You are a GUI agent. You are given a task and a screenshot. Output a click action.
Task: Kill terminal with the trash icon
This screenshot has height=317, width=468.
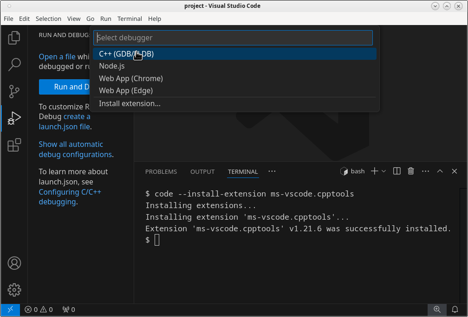[x=411, y=171]
